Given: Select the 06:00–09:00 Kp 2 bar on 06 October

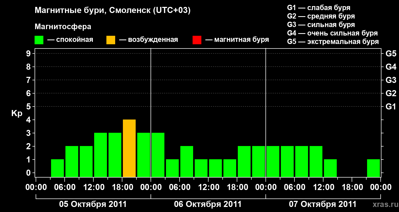Looking at the screenshot, I should [187, 161].
